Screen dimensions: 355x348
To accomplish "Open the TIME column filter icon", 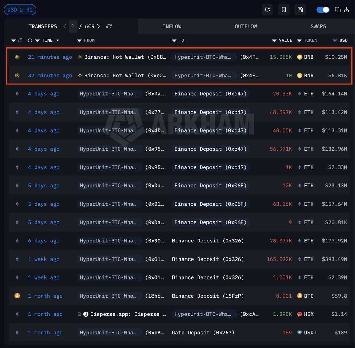I will [37, 40].
